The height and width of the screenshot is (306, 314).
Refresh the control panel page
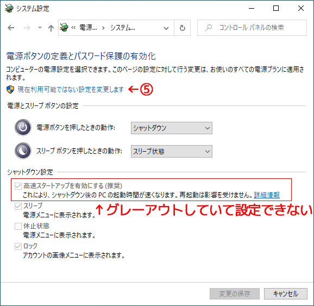tap(182, 28)
